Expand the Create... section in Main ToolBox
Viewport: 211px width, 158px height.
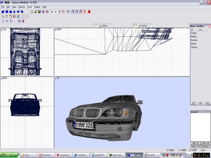(x=194, y=33)
